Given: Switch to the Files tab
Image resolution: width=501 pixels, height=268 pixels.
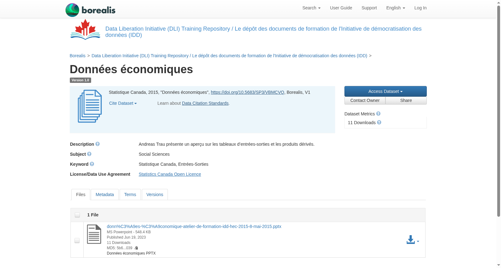Looking at the screenshot, I should coord(81,195).
